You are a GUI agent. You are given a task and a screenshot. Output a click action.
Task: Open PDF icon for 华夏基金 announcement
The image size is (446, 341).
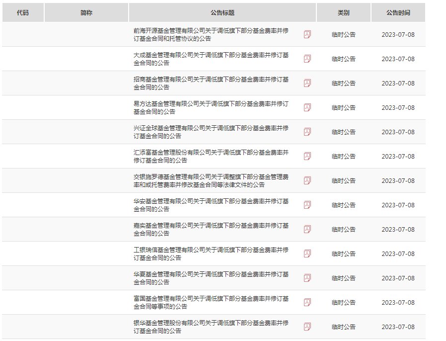307,278
